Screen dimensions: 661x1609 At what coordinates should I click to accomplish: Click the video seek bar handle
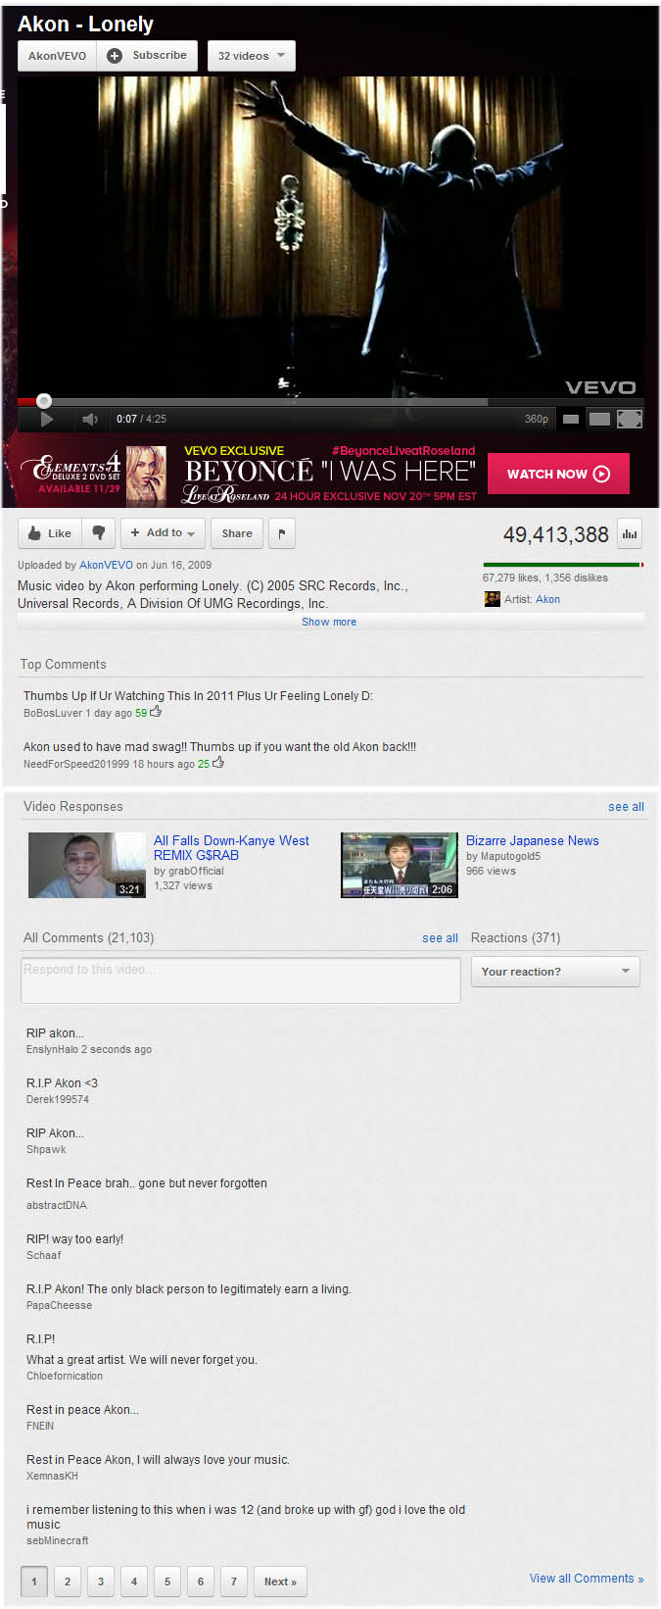click(43, 400)
